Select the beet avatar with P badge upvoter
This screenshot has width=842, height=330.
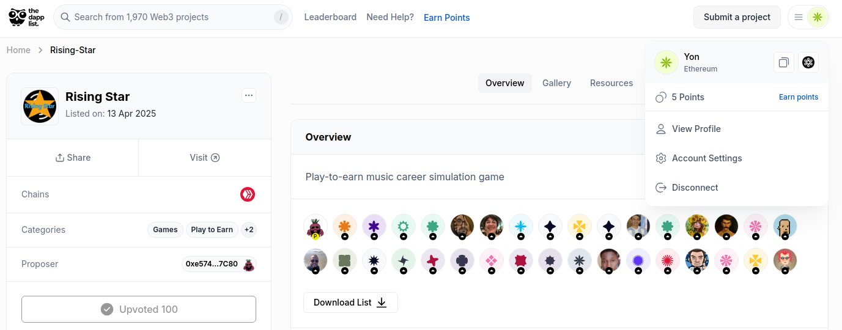tap(316, 227)
